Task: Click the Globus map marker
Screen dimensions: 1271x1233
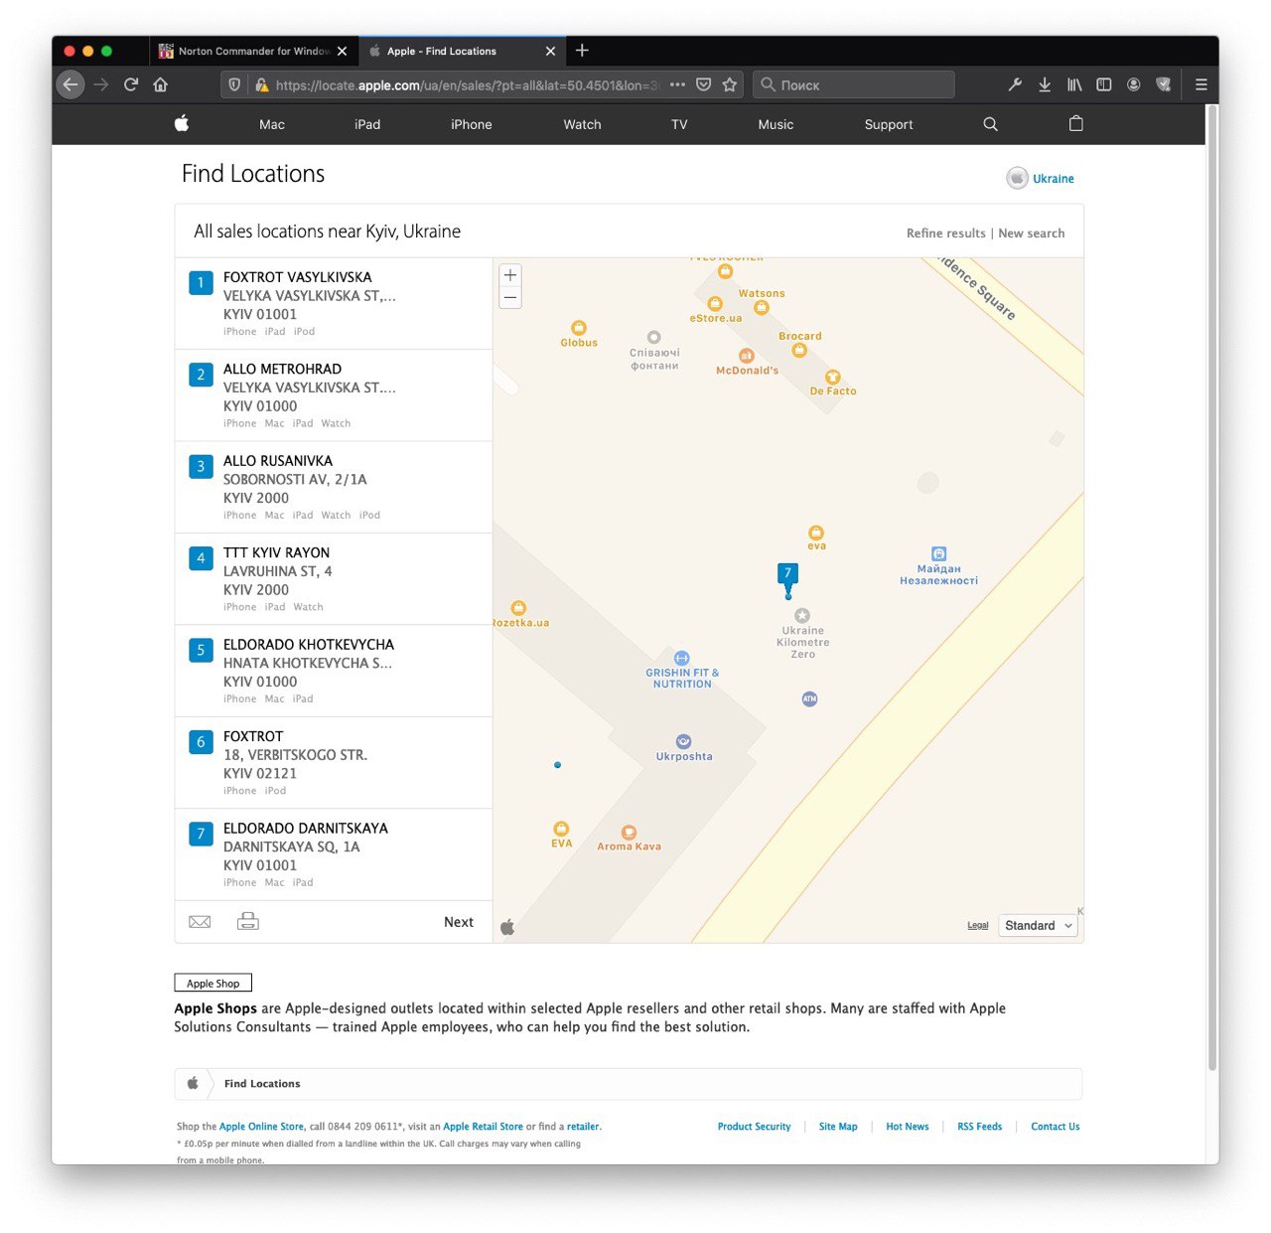Action: click(x=579, y=328)
